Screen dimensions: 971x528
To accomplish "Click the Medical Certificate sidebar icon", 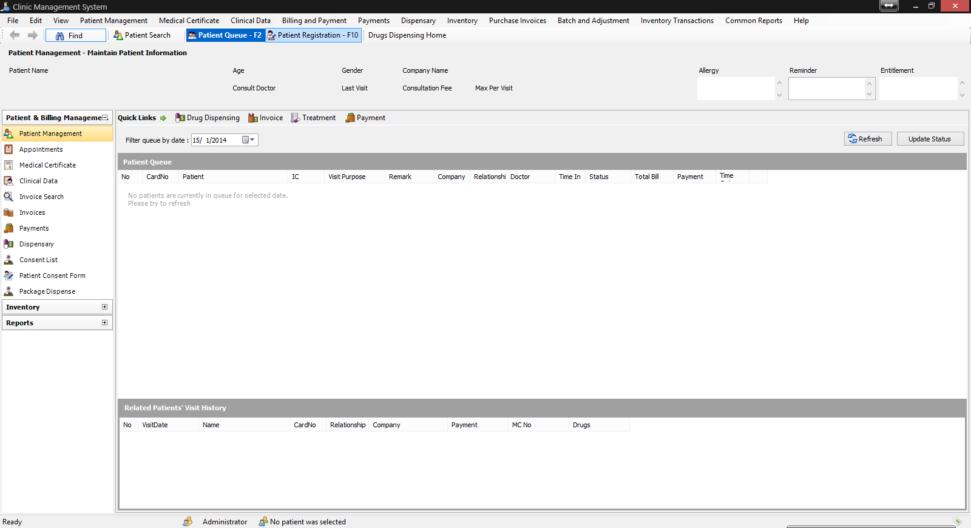I will pyautogui.click(x=8, y=165).
